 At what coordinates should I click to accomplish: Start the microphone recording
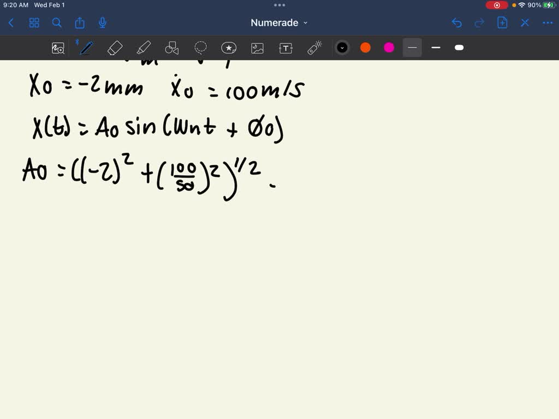click(x=102, y=23)
